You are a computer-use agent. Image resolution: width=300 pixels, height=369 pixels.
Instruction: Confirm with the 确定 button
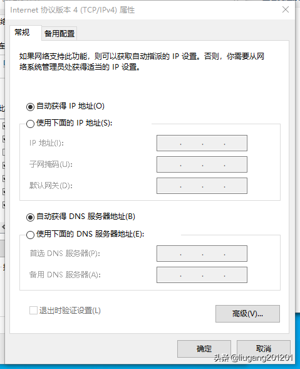(x=204, y=348)
